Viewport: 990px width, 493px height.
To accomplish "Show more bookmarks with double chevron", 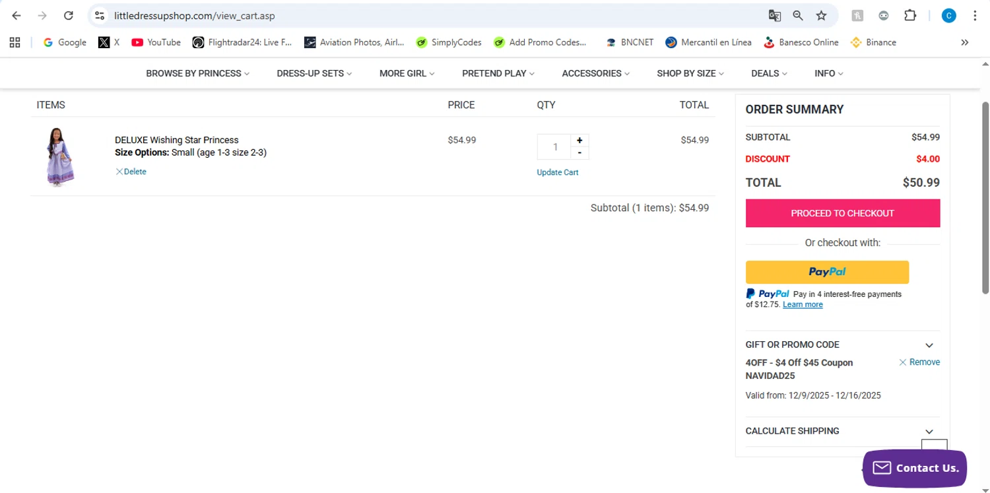I will coord(964,42).
